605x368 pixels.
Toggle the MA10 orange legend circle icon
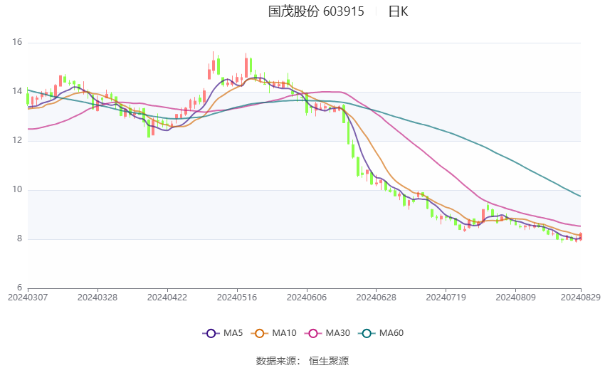tap(259, 333)
